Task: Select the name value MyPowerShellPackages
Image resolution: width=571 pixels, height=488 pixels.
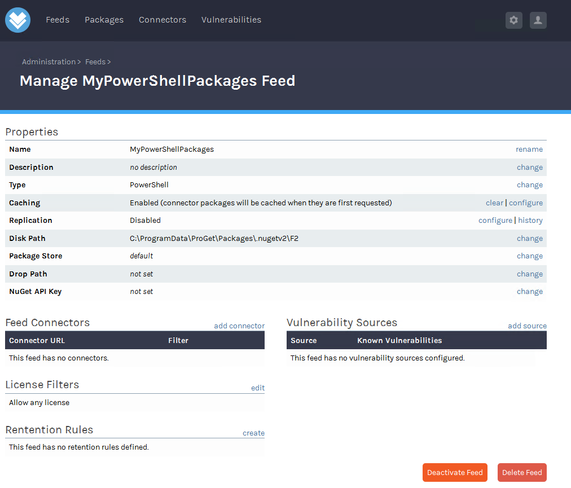Action: click(x=172, y=150)
